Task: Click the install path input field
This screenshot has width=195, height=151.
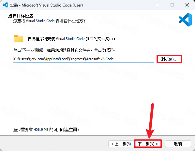Action: pos(83,59)
